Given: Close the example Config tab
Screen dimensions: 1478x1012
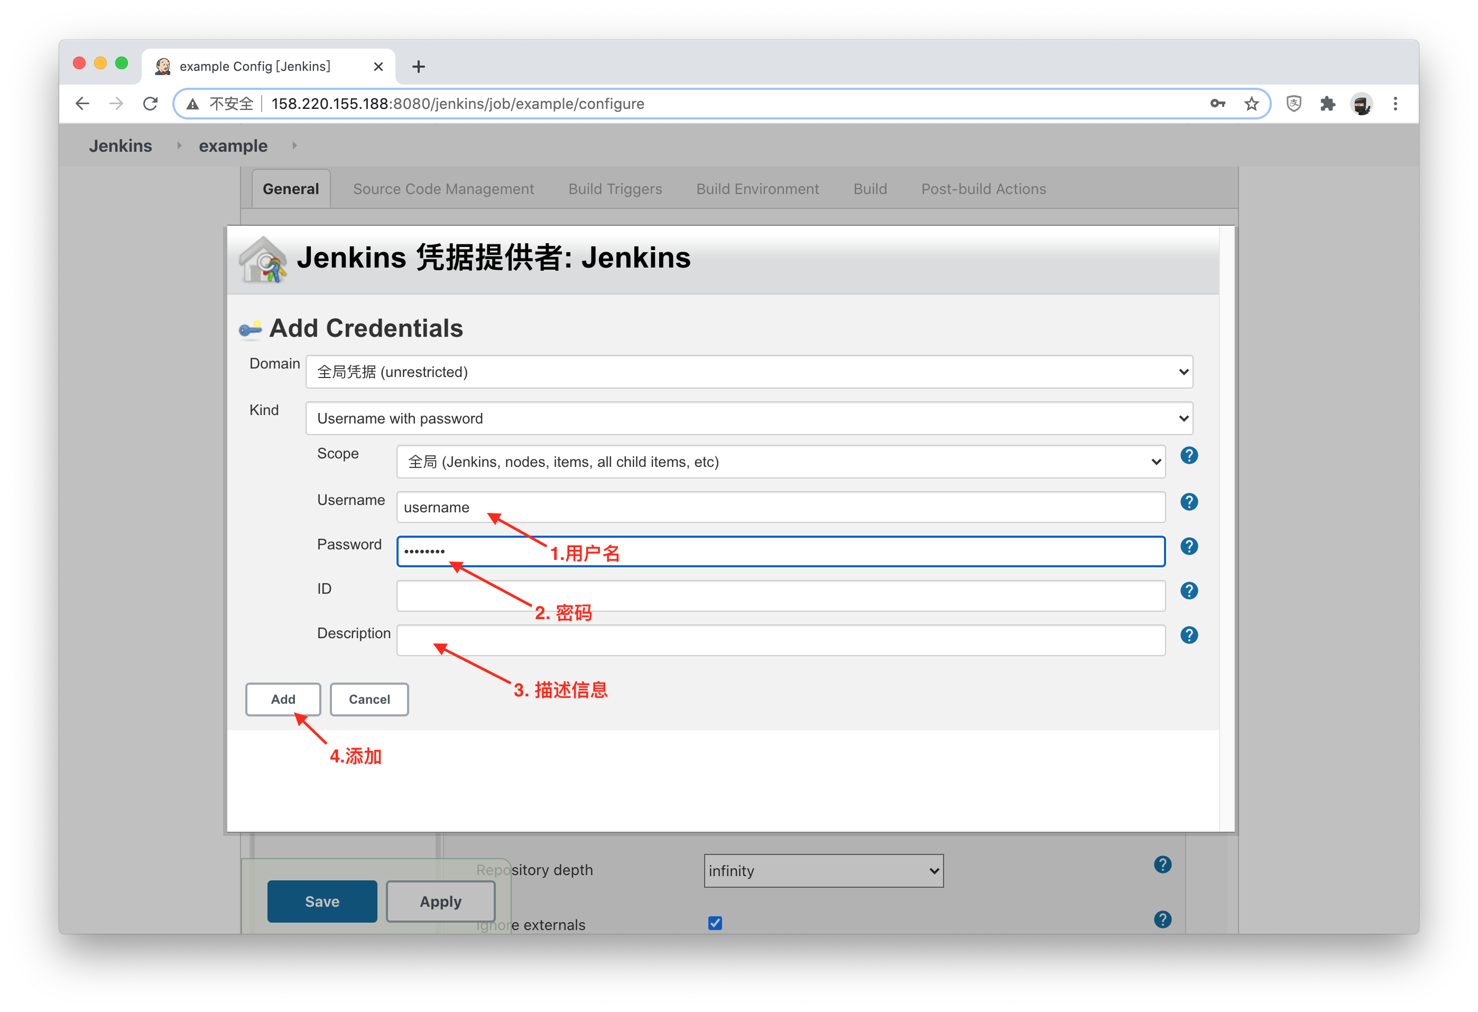Looking at the screenshot, I should pos(378,67).
